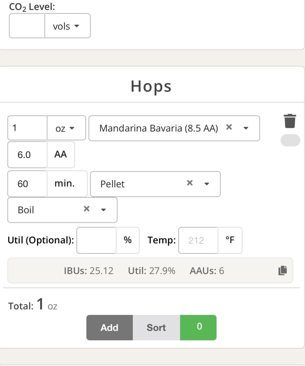Screen dimensions: 305x366
Task: Delete the hop entry with trash icon
Action: point(290,121)
